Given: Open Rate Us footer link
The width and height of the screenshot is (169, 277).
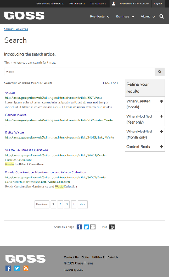Looking at the screenshot, I should point(113,257).
